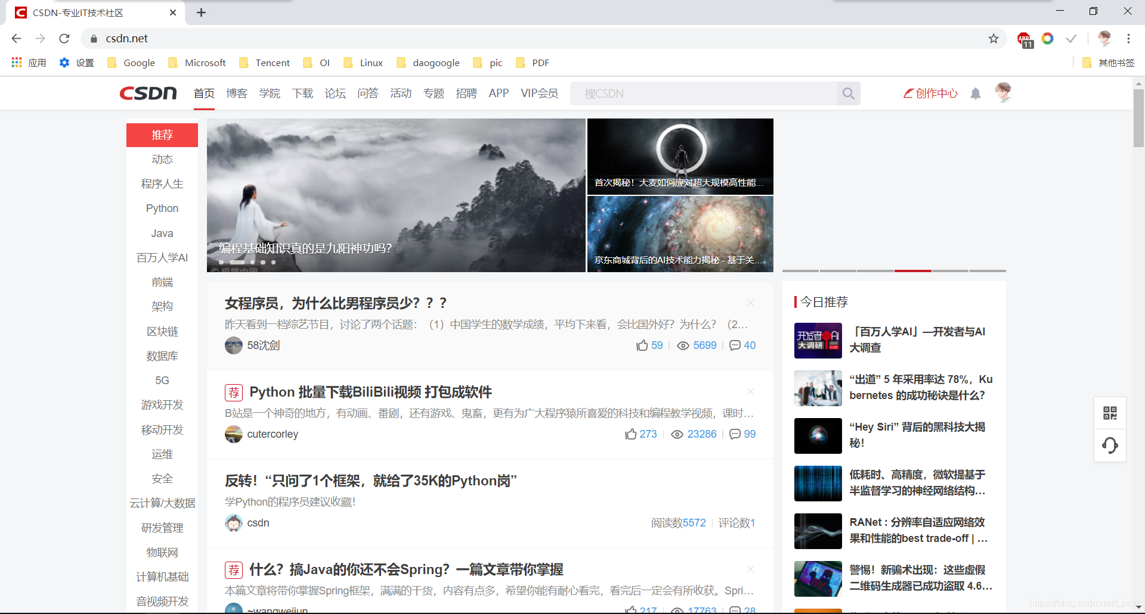Click the search magnifier icon
The width and height of the screenshot is (1145, 614).
tap(848, 93)
